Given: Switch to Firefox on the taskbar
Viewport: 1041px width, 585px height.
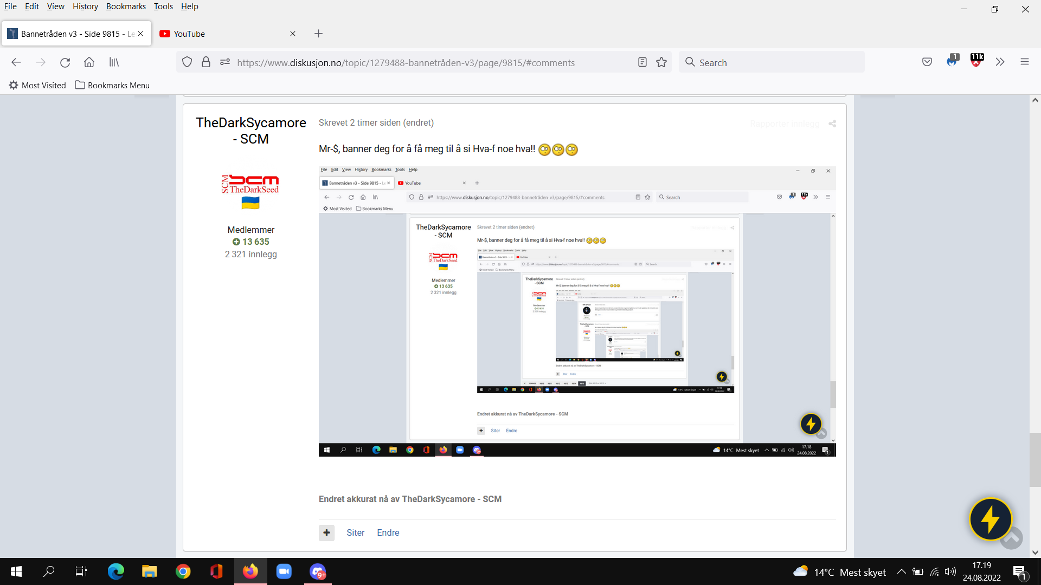Looking at the screenshot, I should pyautogui.click(x=250, y=571).
